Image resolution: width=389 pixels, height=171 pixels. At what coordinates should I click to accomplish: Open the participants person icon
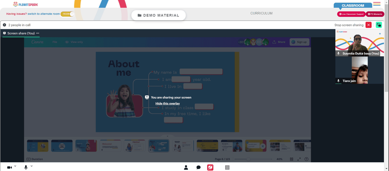click(x=186, y=168)
